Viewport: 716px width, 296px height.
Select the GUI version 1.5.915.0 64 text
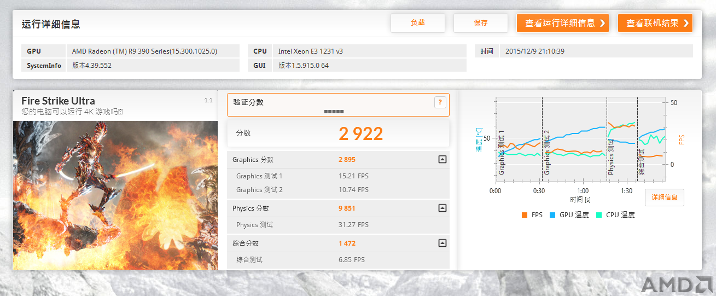pos(304,66)
